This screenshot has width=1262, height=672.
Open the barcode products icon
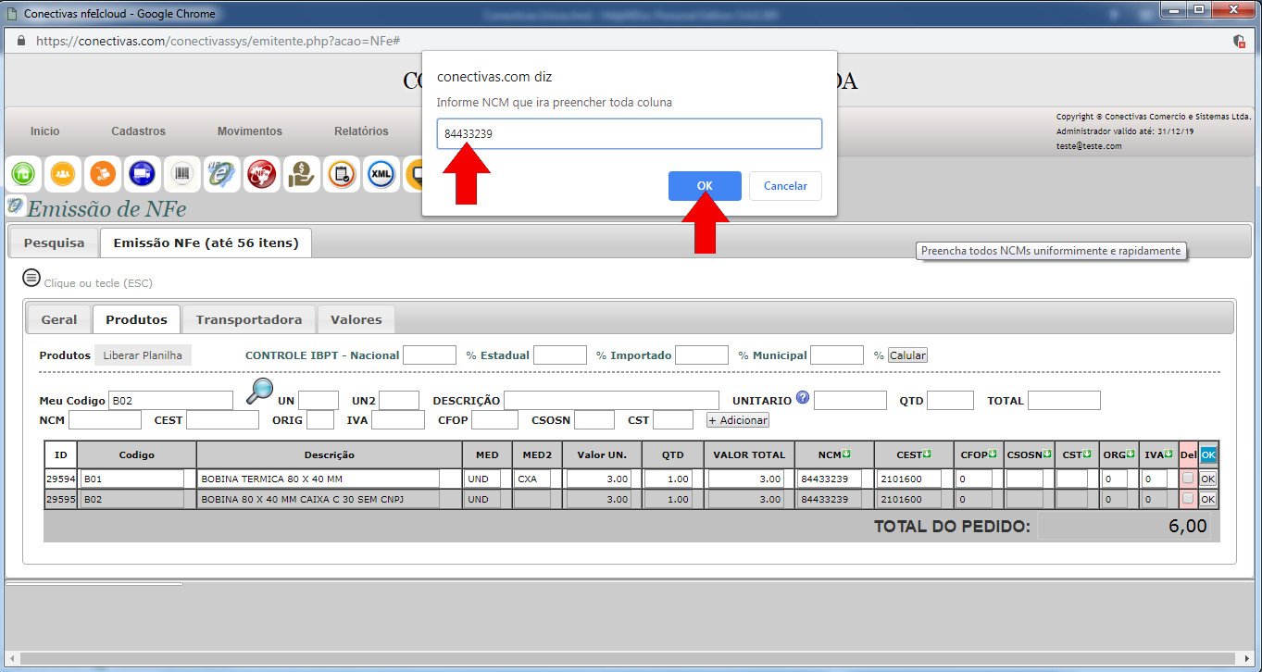tap(182, 174)
